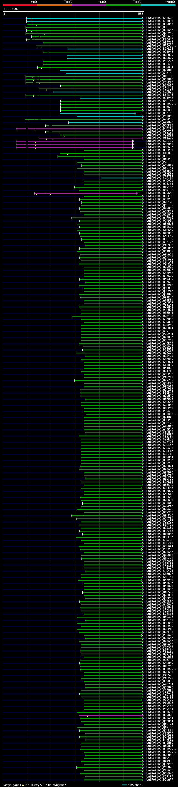Open hit UniRef100_C6TH69
The height and width of the screenshot is (787, 178).
(159, 116)
